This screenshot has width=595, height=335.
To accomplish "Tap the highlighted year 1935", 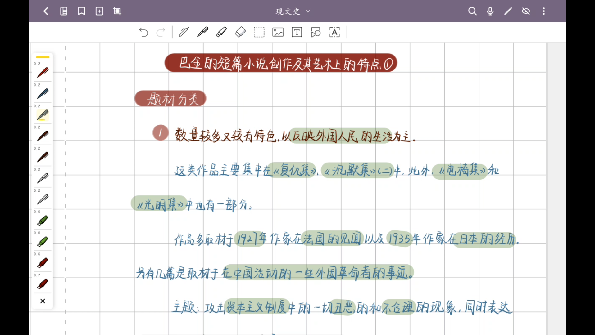I will tap(400, 239).
